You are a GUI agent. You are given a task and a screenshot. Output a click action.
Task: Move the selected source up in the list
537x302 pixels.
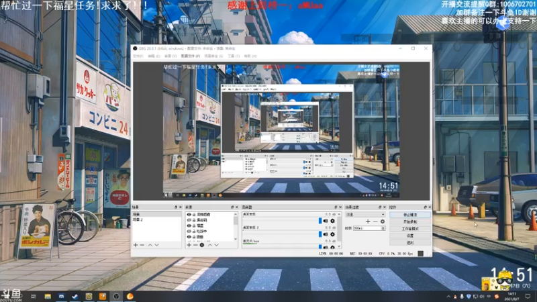(x=210, y=245)
